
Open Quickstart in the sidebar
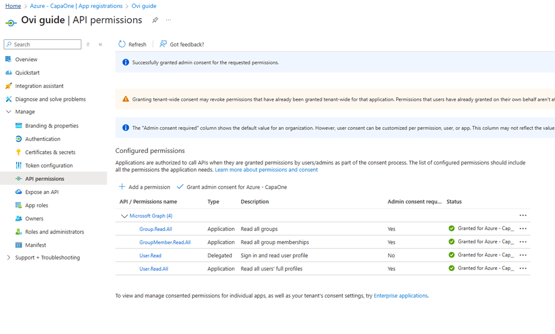pyautogui.click(x=27, y=72)
